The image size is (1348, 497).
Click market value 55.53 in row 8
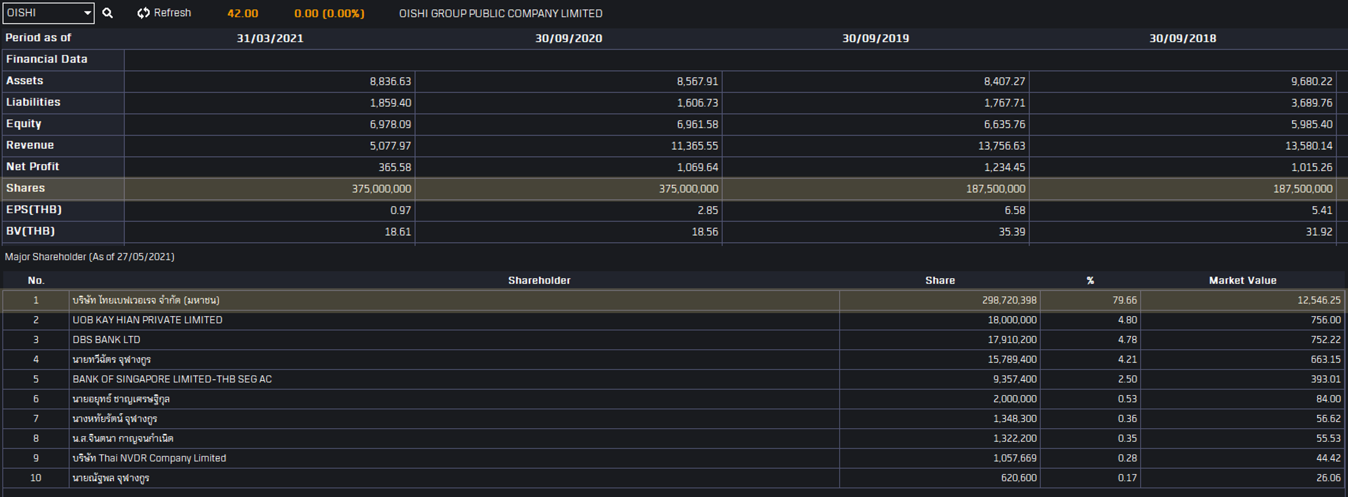pyautogui.click(x=1329, y=438)
